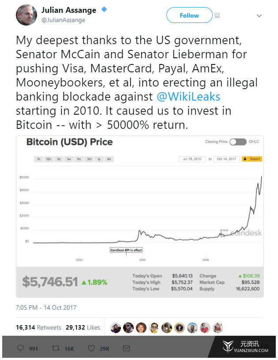Open the Oct 14, 2017 end date picker
278x360 pixels.
click(x=226, y=159)
